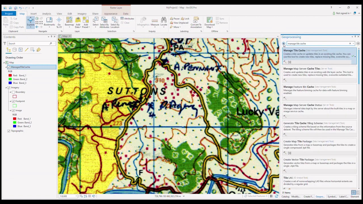Switch Contents to List By Selection
The height and width of the screenshot is (204, 363).
pyautogui.click(x=21, y=50)
